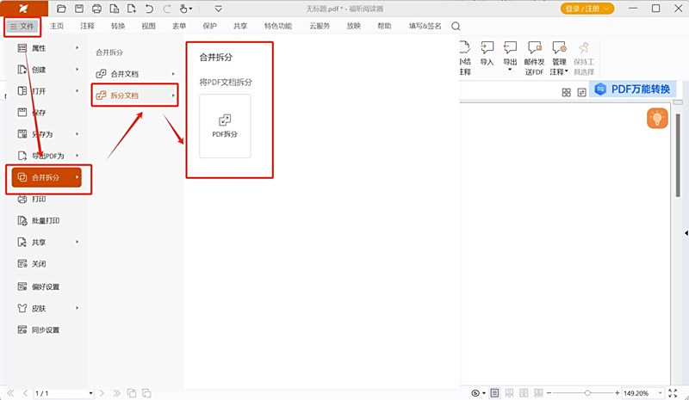The height and width of the screenshot is (400, 689).
Task: Open the 帮助 tab
Action: tap(384, 26)
